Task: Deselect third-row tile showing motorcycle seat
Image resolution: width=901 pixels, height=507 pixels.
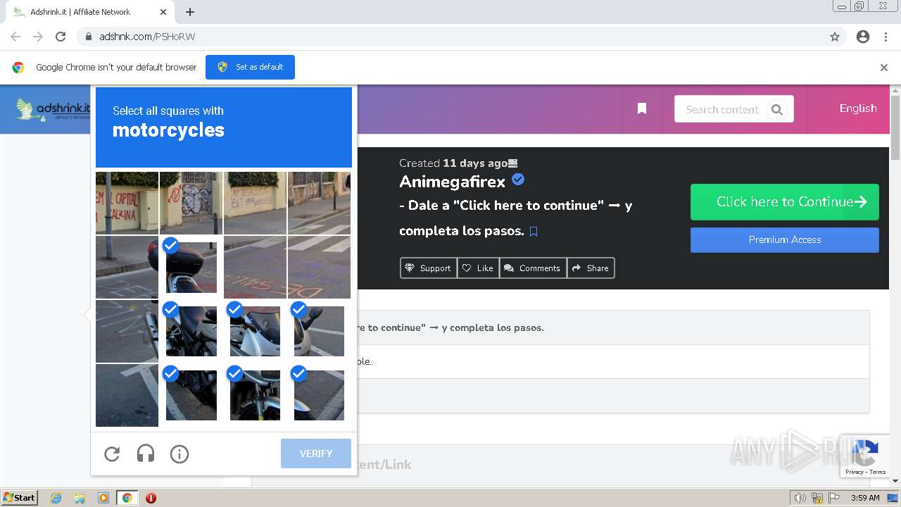Action: (191, 331)
